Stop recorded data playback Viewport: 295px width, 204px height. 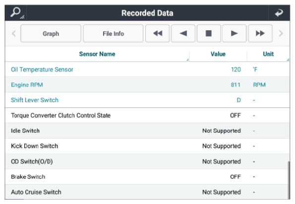[x=209, y=33]
